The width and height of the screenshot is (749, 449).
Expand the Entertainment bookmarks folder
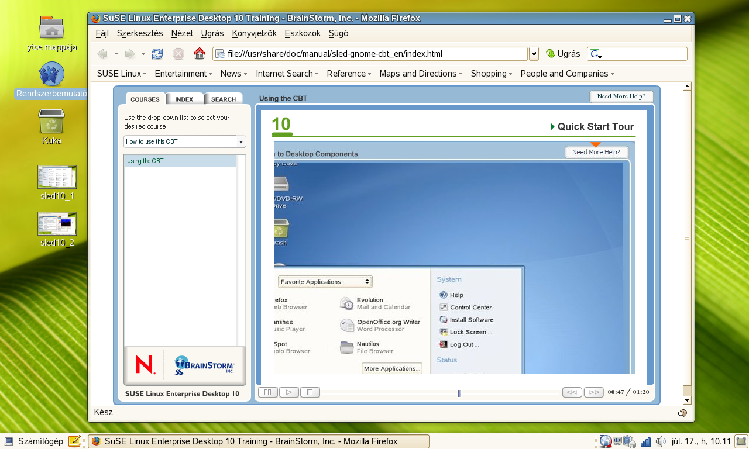pyautogui.click(x=184, y=74)
